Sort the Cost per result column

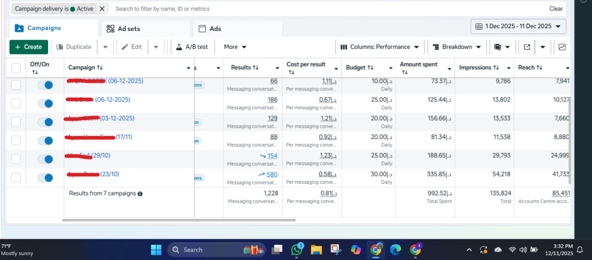291,73
